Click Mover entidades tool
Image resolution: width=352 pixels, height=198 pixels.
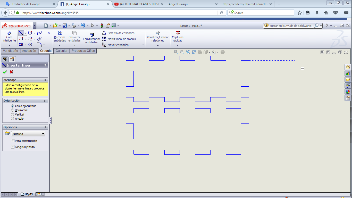pos(115,45)
